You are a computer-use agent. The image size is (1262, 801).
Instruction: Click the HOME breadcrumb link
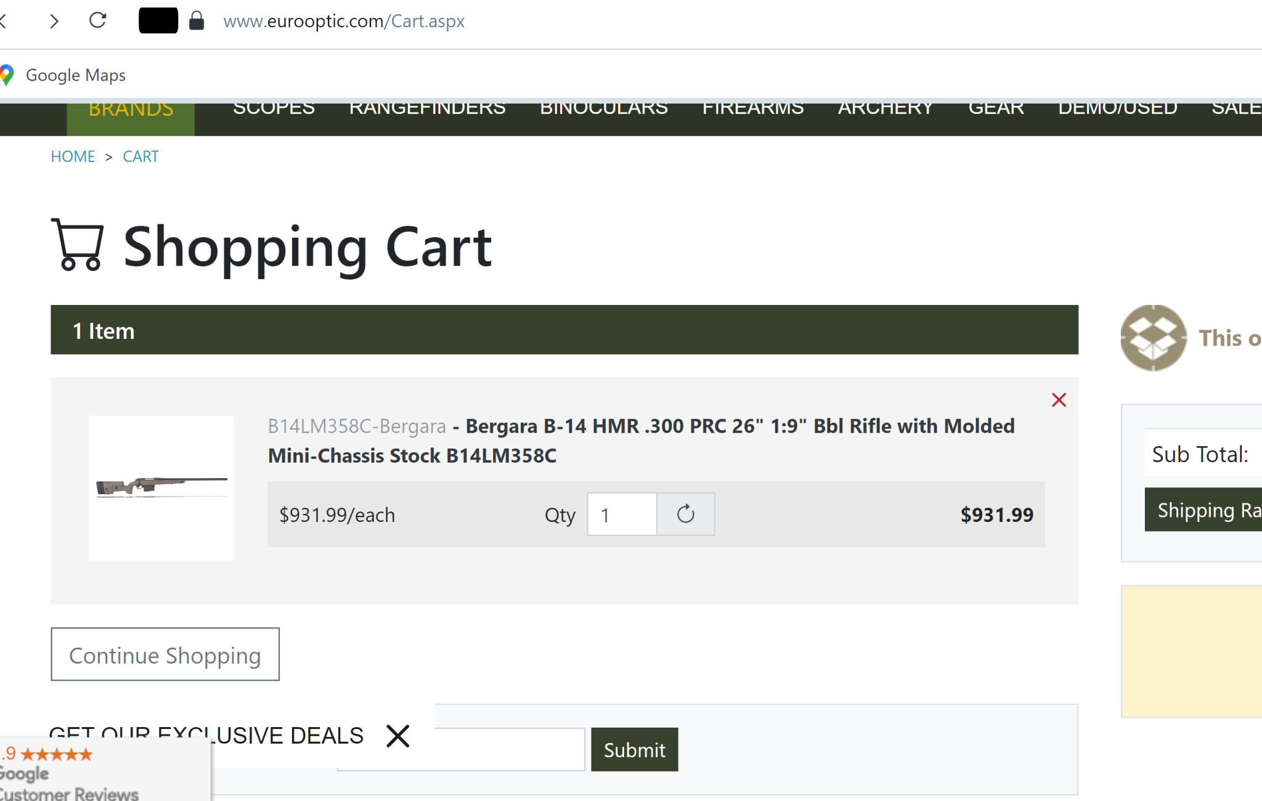point(73,157)
